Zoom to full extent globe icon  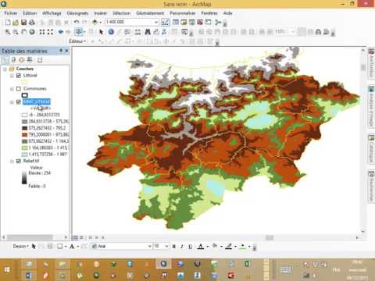coord(32,32)
